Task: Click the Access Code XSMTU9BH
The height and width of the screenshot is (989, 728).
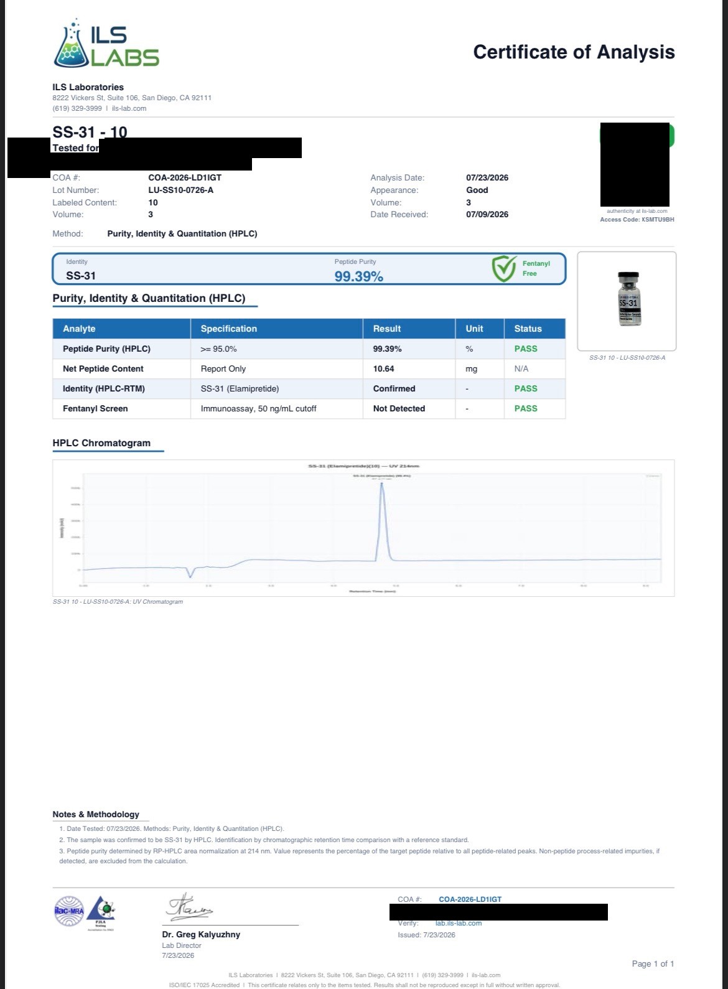Action: [637, 220]
